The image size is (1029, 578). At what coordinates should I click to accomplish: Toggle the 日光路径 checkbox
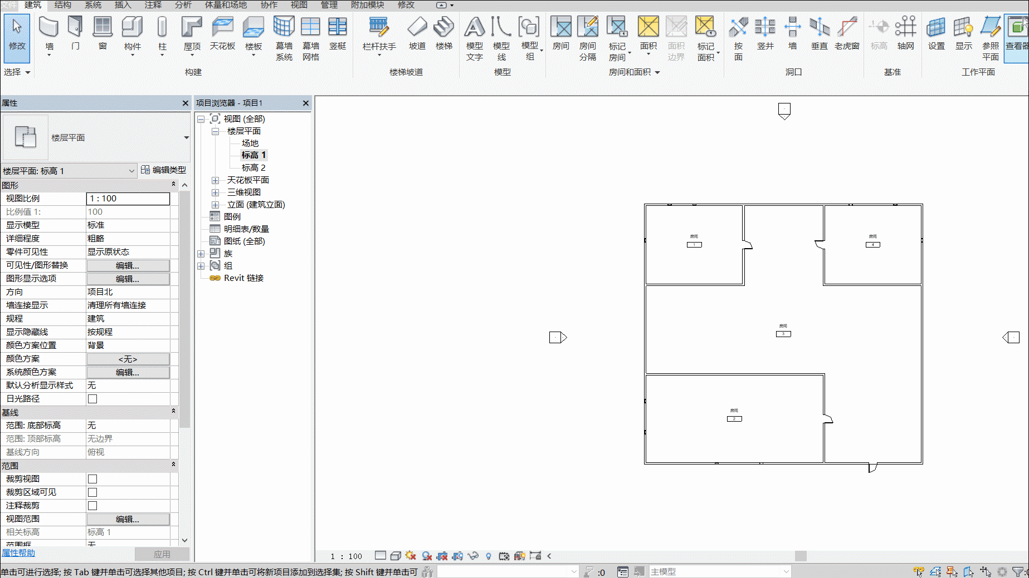(x=92, y=399)
